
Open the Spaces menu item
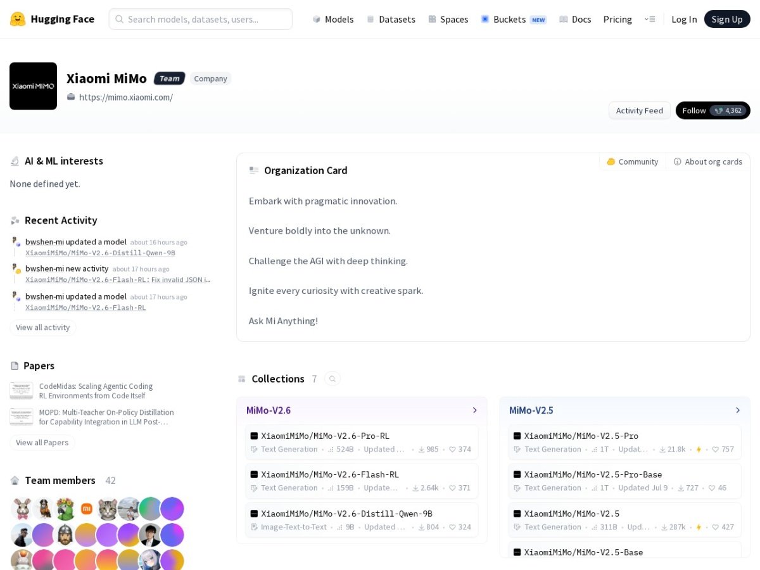click(x=448, y=19)
